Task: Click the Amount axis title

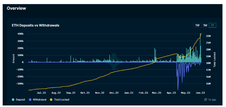Action: click(14, 59)
